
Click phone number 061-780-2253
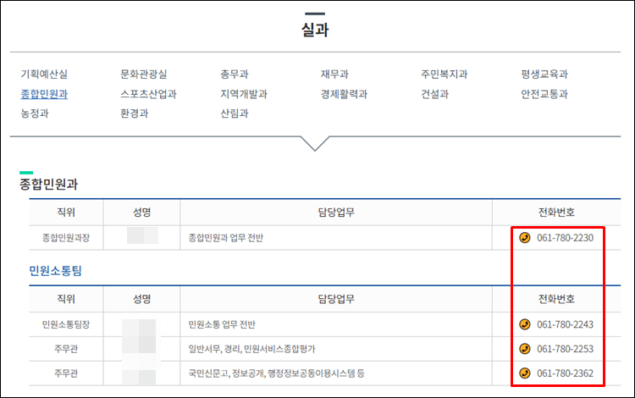(x=565, y=349)
